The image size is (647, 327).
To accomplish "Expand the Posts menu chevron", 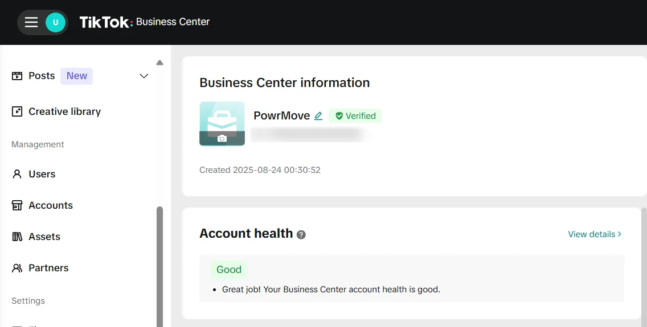I will tap(144, 76).
